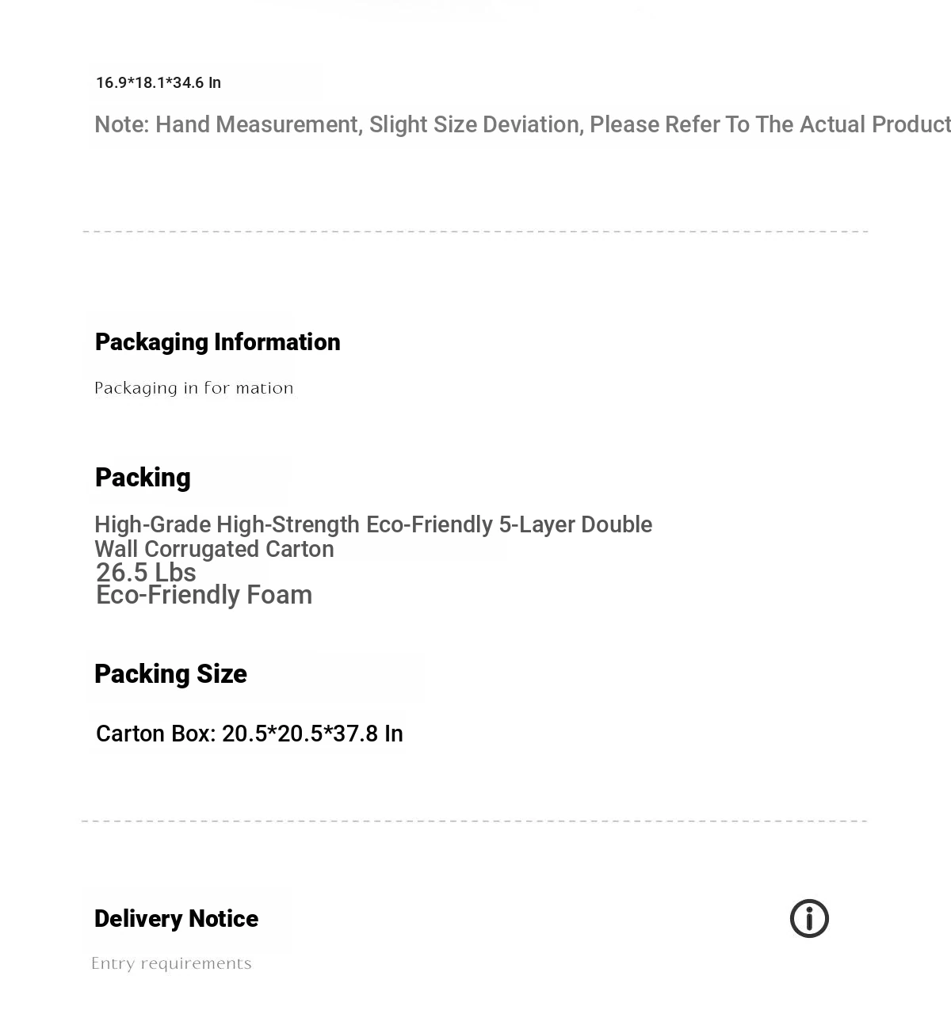Click the bold Packing heading
The image size is (951, 1010).
click(x=143, y=478)
